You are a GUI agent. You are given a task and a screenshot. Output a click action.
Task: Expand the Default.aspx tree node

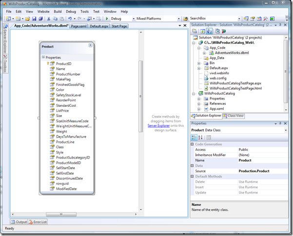(199, 68)
